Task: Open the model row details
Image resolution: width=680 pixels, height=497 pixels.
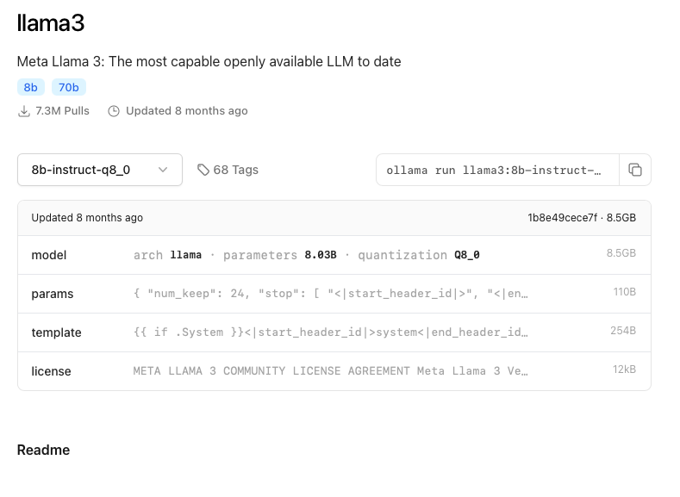Action: (x=334, y=255)
